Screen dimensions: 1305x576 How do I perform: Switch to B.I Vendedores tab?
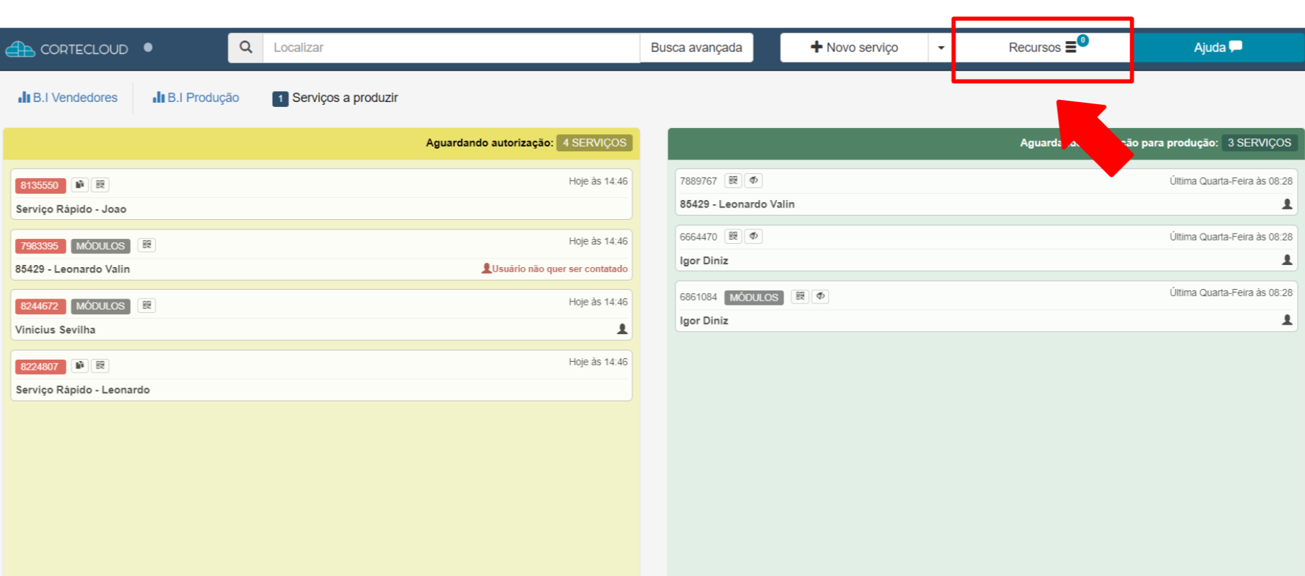click(x=68, y=97)
